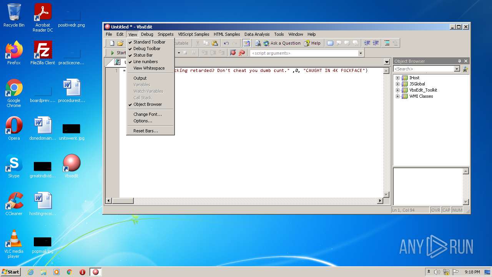Click Ask a Question globe icon
Viewport: 492px width, 277px height.
282,43
